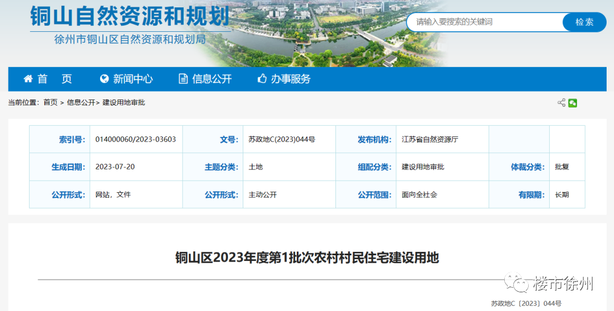This screenshot has width=614, height=311.
Task: Go to 首页 in the breadcrumb
Action: [51, 102]
